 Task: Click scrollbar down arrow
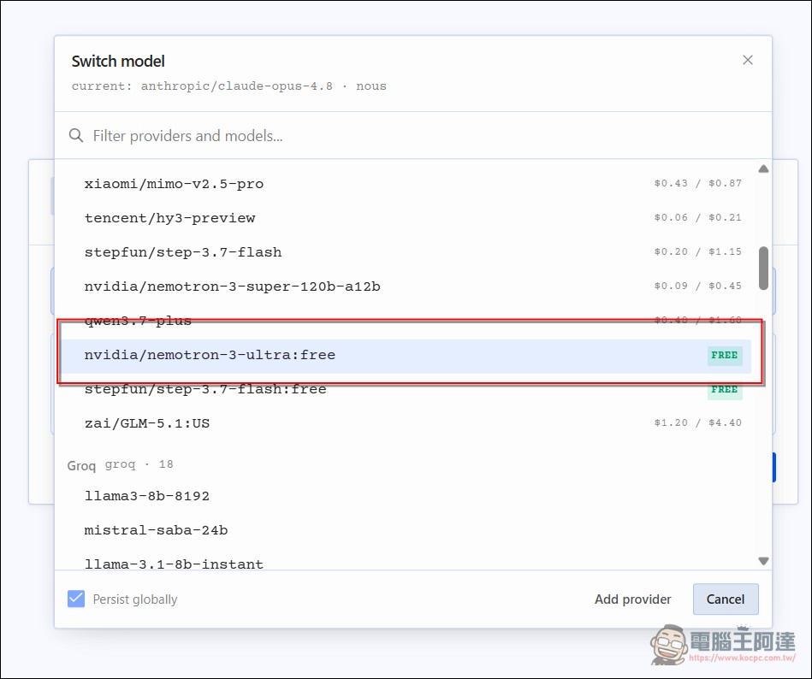(763, 561)
